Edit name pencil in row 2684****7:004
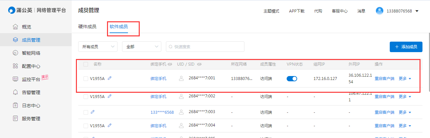 110,125
